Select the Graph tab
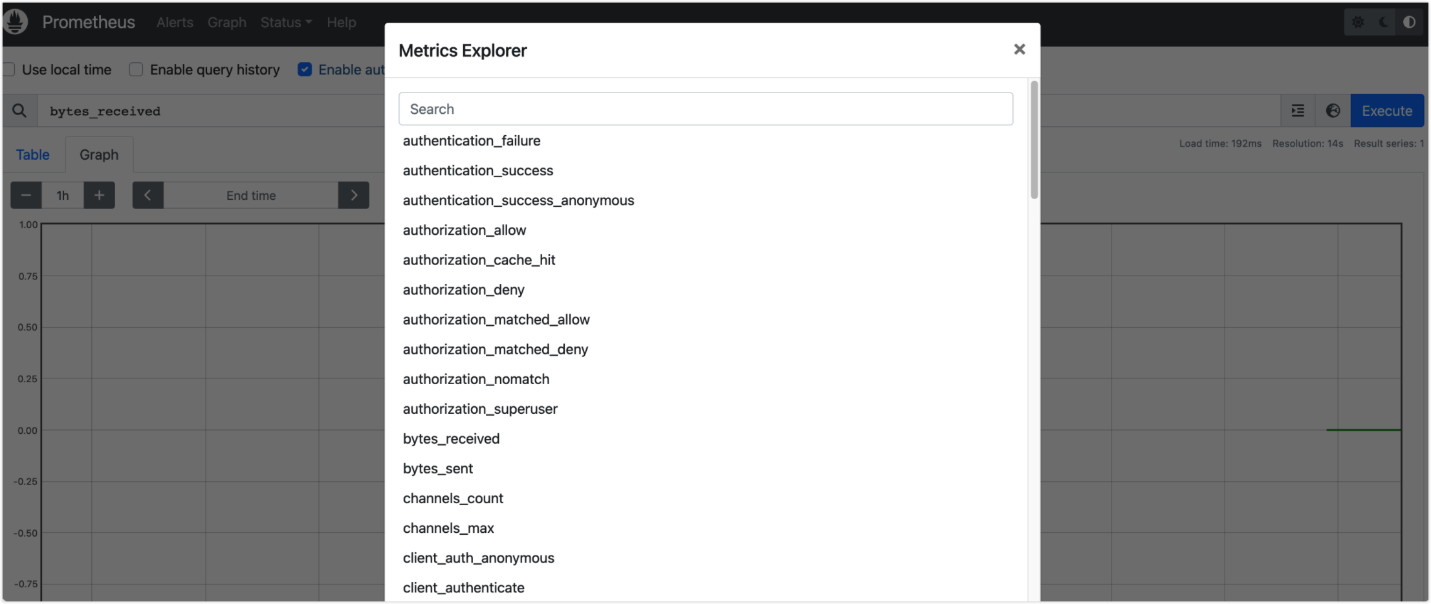This screenshot has height=604, width=1431. [99, 155]
